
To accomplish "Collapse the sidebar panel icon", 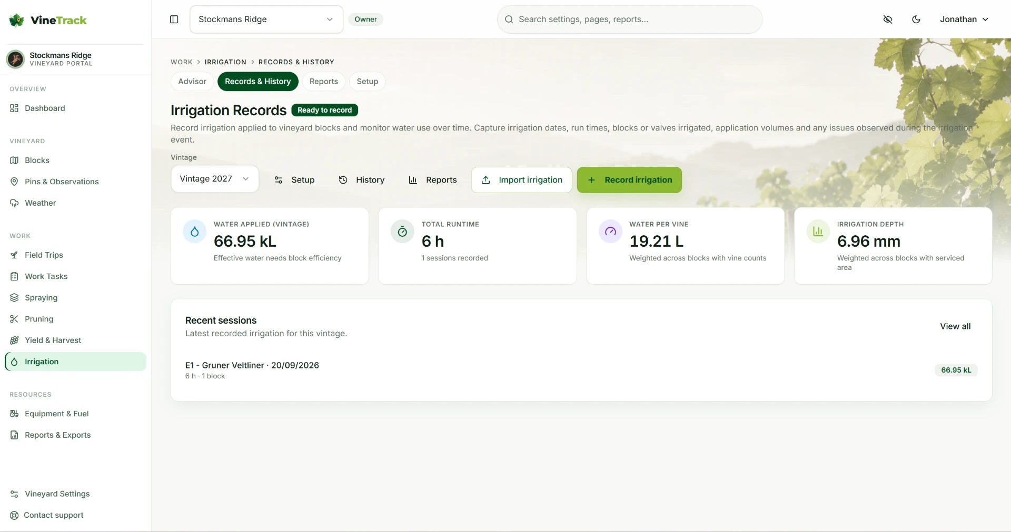I will [174, 19].
